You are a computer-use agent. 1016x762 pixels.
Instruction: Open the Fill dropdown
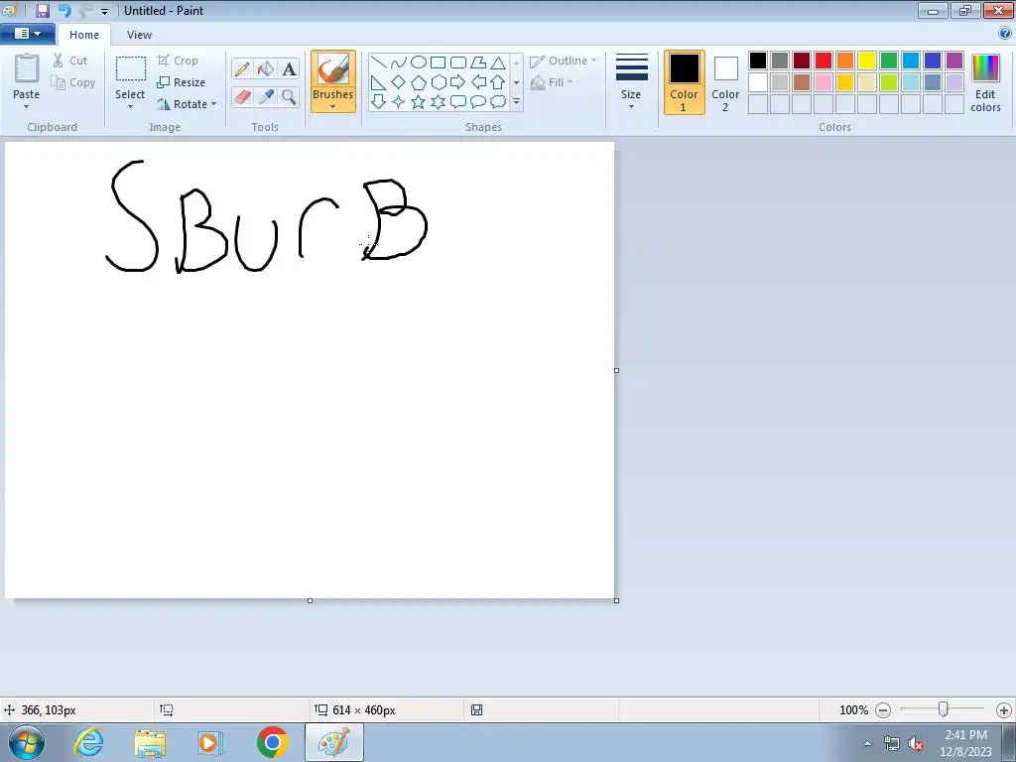click(x=552, y=82)
